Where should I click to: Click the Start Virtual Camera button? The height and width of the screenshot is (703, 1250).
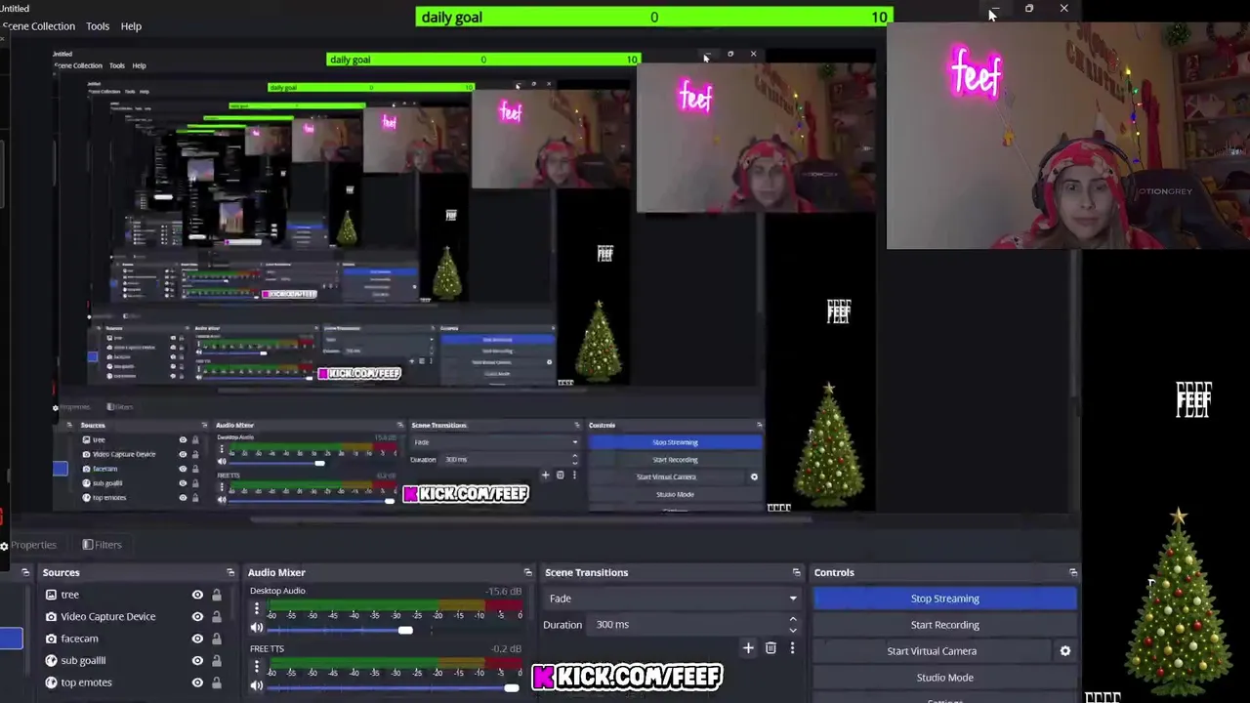pos(932,651)
